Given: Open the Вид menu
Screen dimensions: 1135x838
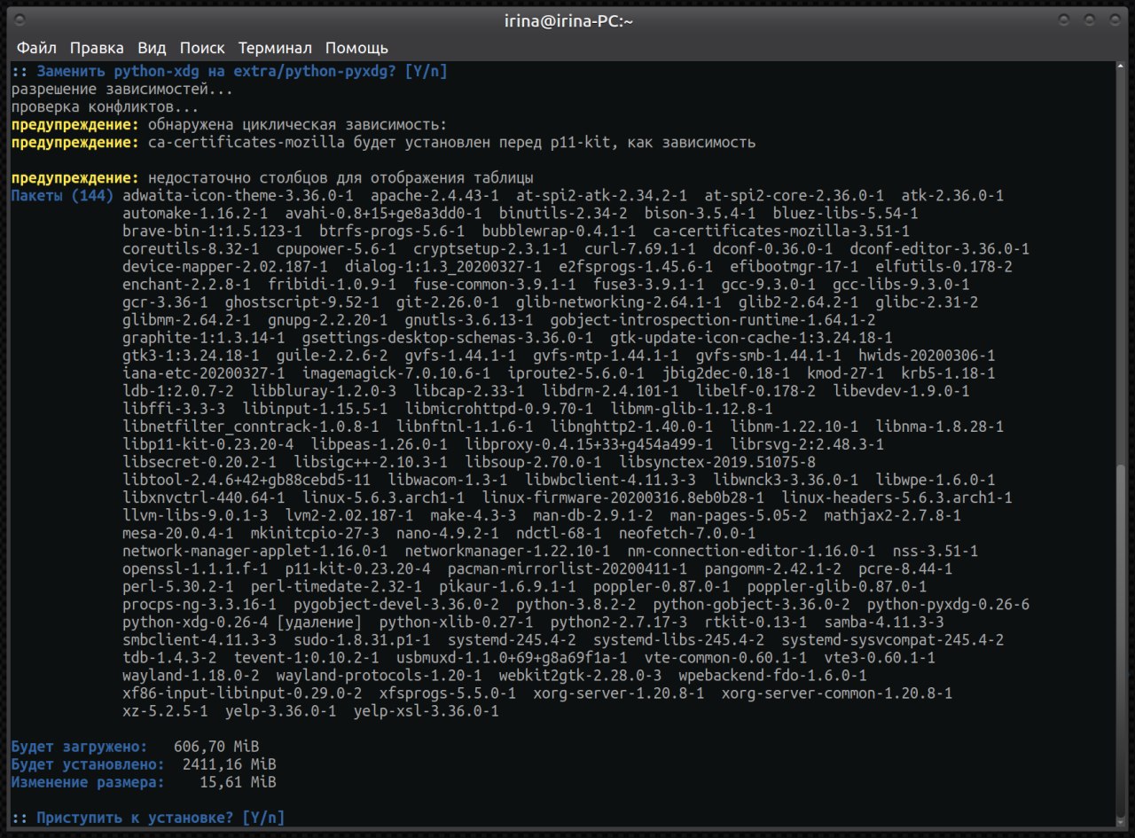Looking at the screenshot, I should (x=152, y=48).
